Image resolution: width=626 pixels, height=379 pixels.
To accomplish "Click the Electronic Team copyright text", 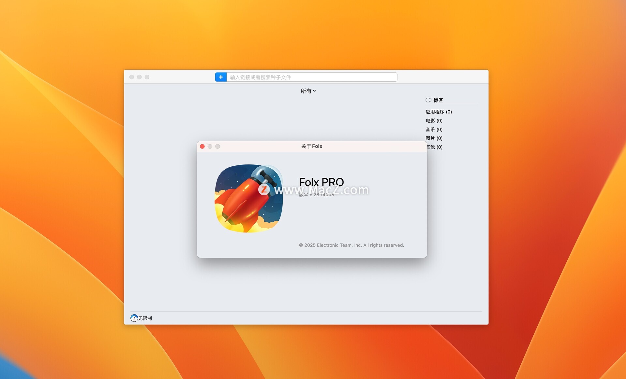I will coord(351,245).
